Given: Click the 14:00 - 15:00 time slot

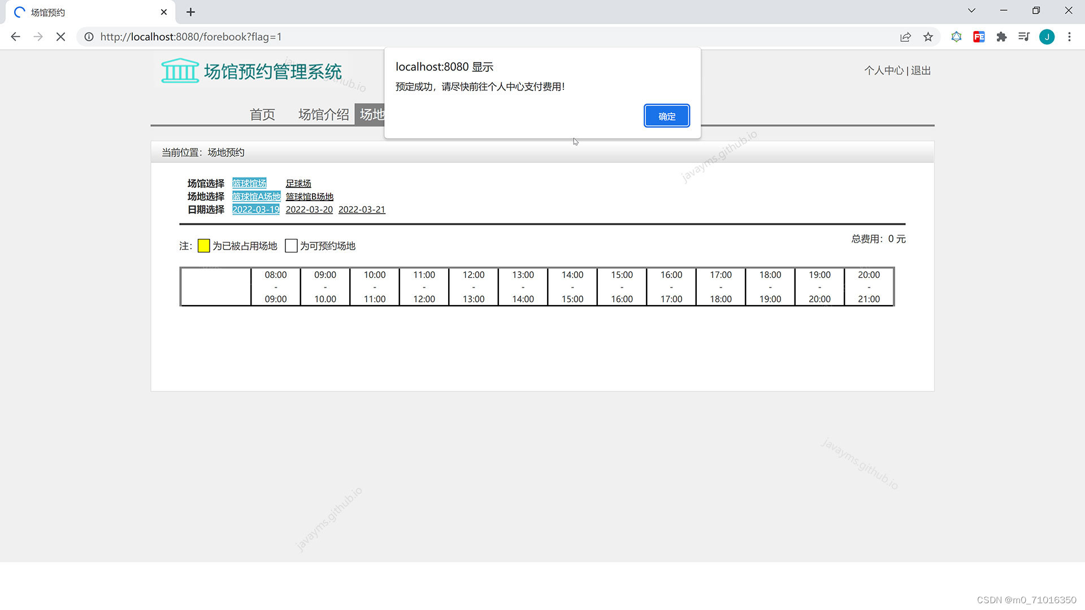Looking at the screenshot, I should (x=572, y=286).
